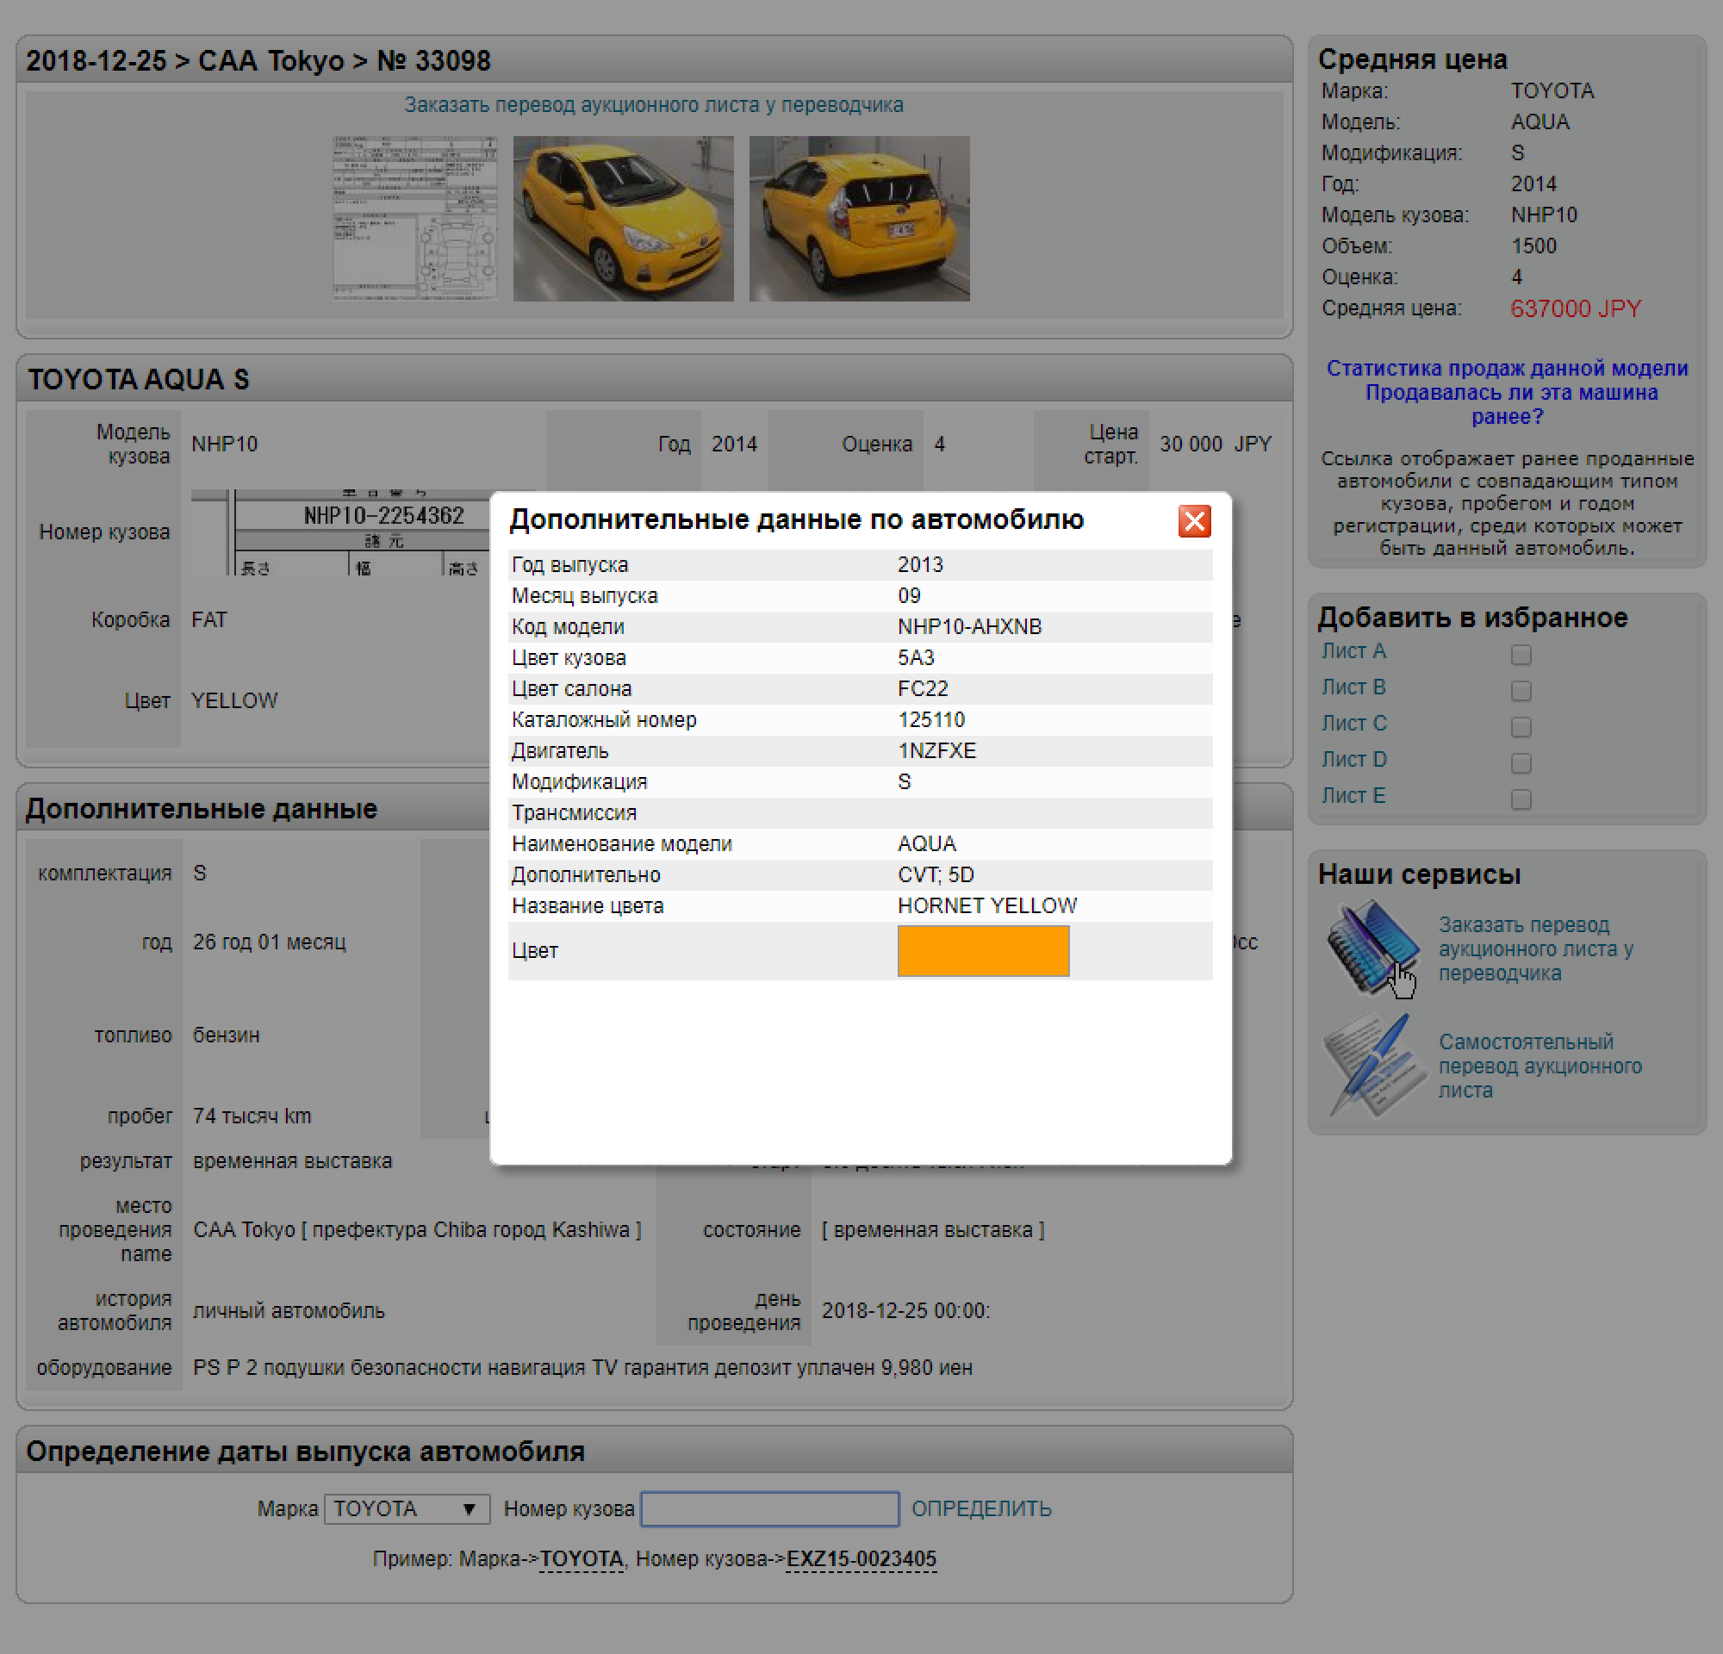Open translator order link in Наши сервисы
1723x1654 pixels.
coord(1535,949)
